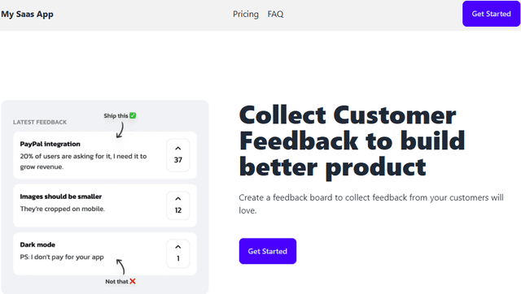Click the upvote chevron on PayPal integration

[x=178, y=148]
